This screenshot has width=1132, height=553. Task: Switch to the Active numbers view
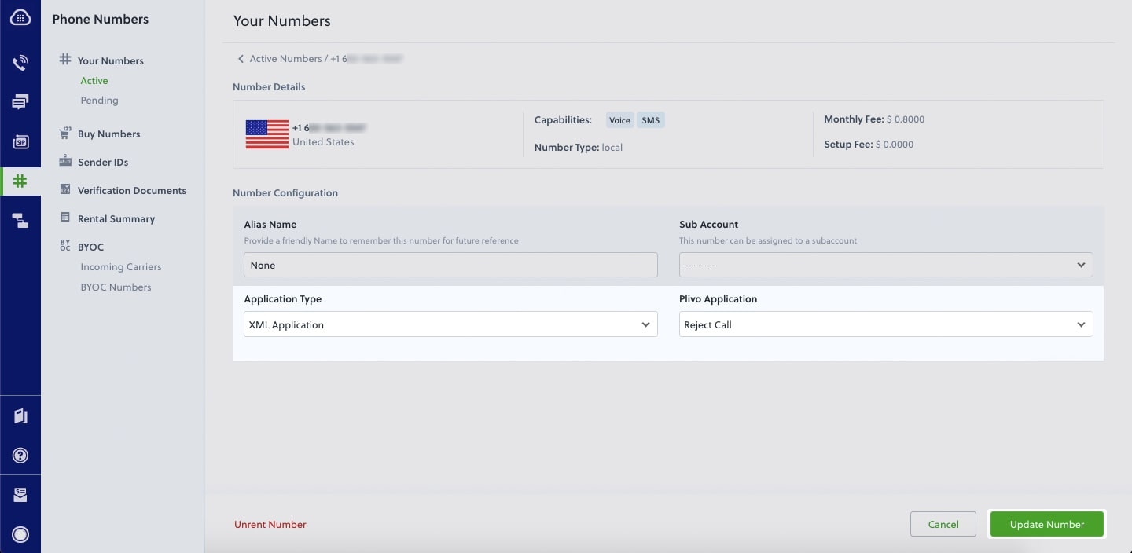94,80
